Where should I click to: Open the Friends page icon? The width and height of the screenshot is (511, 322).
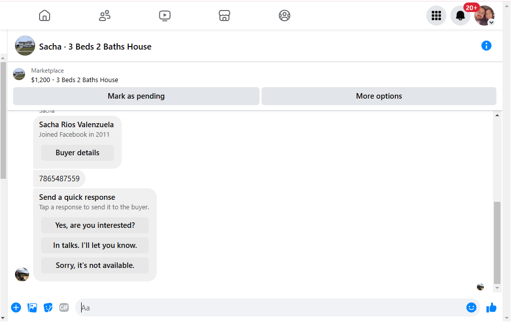coord(104,16)
